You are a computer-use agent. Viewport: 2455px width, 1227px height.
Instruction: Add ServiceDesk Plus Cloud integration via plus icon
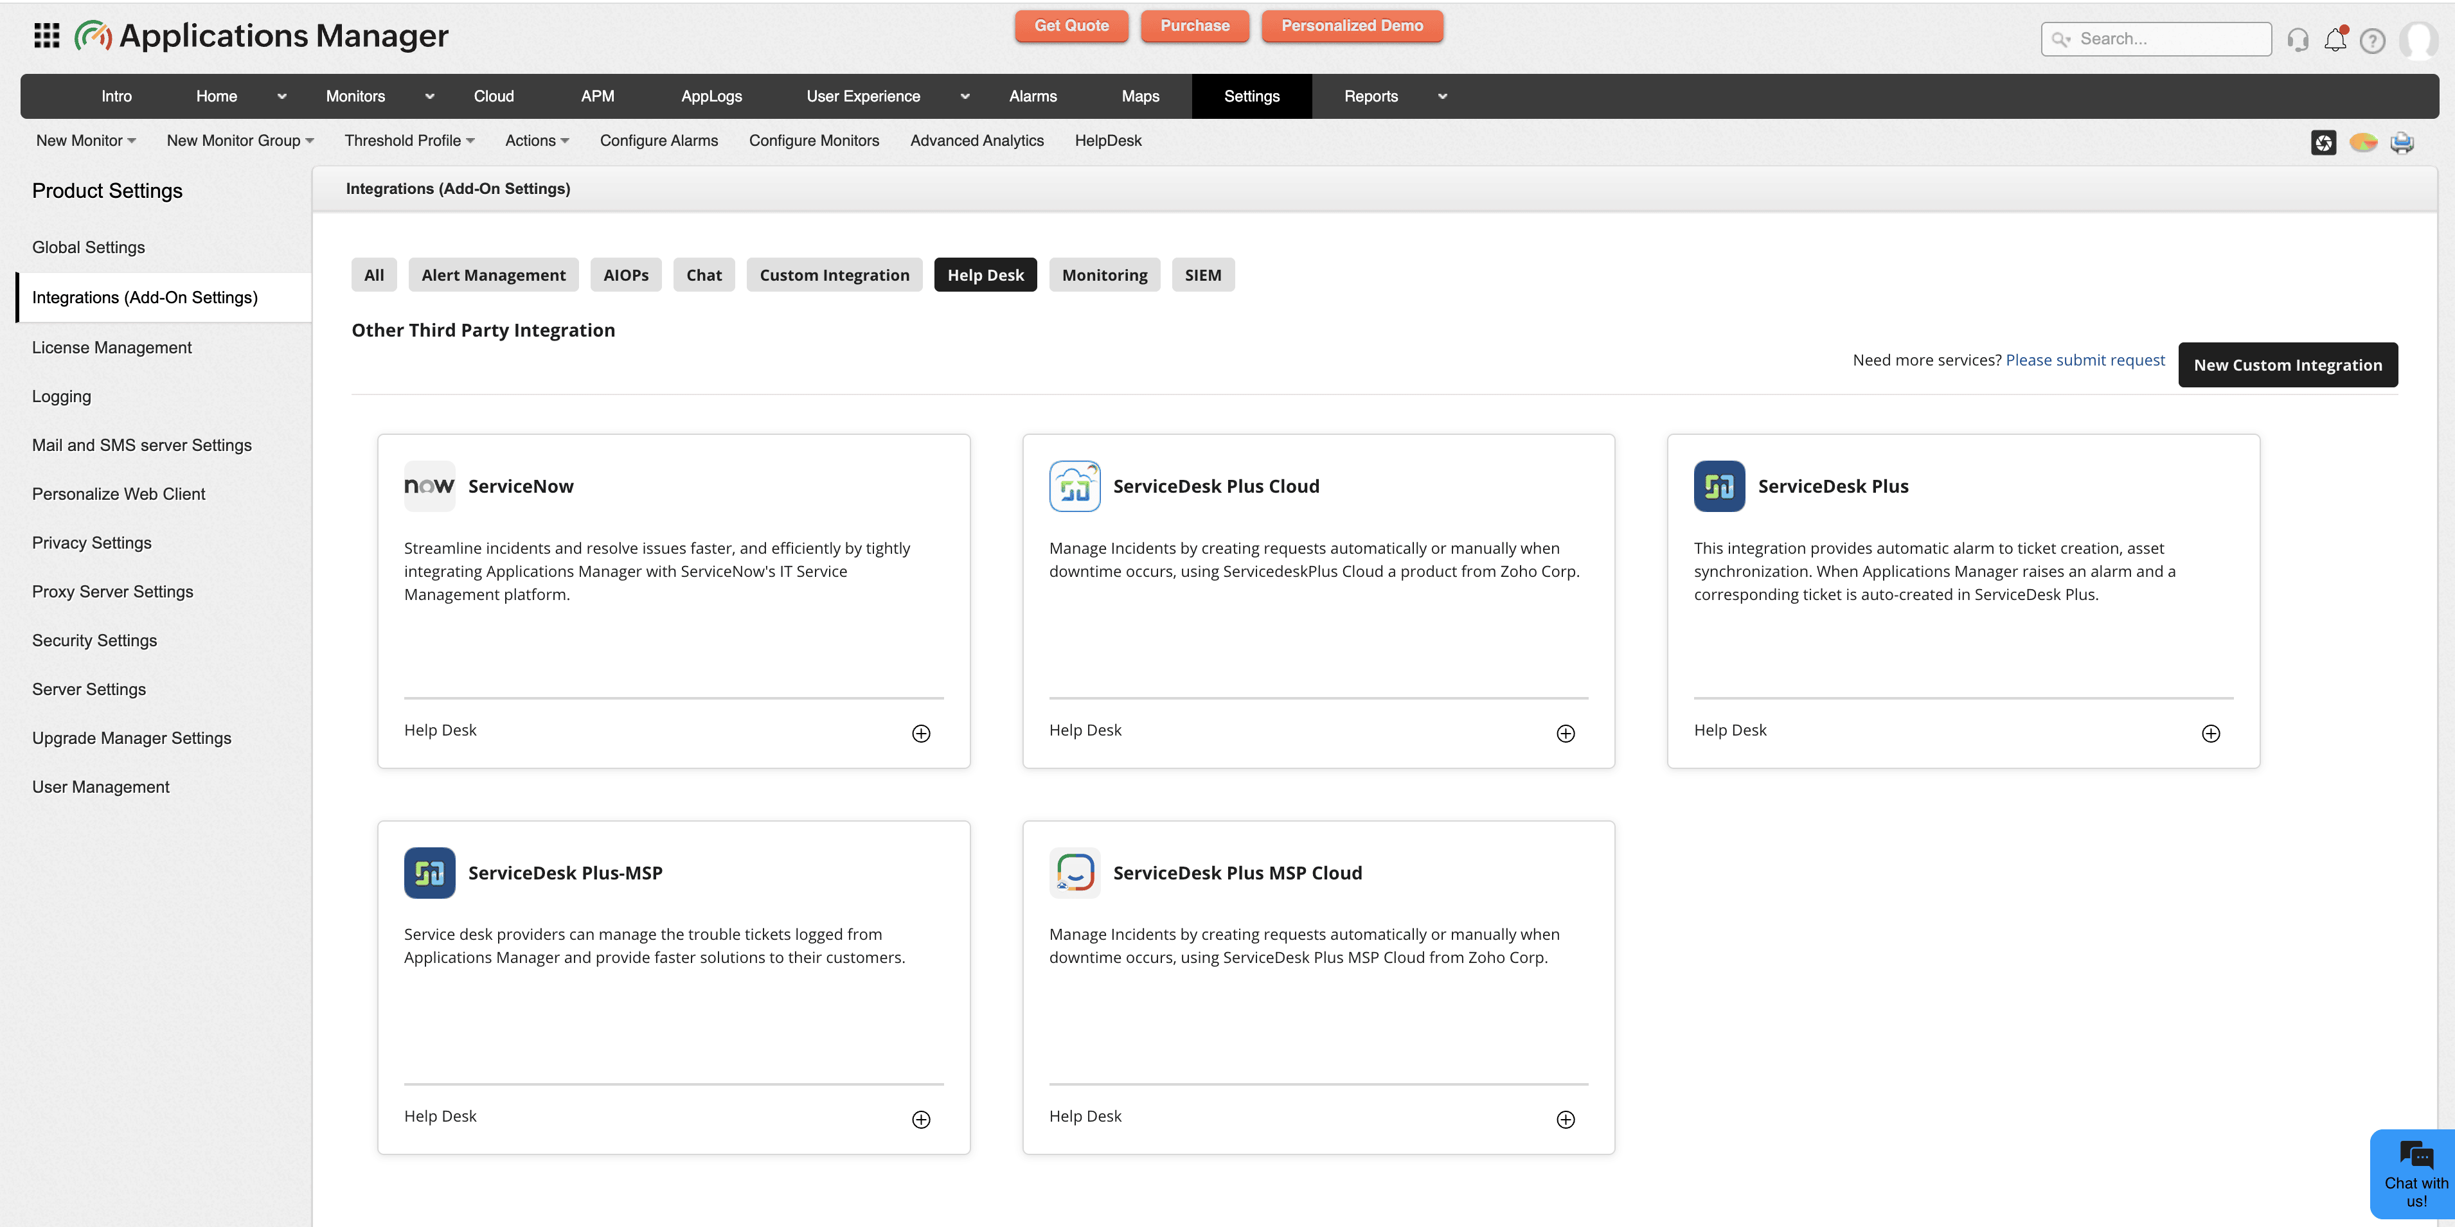tap(1566, 734)
